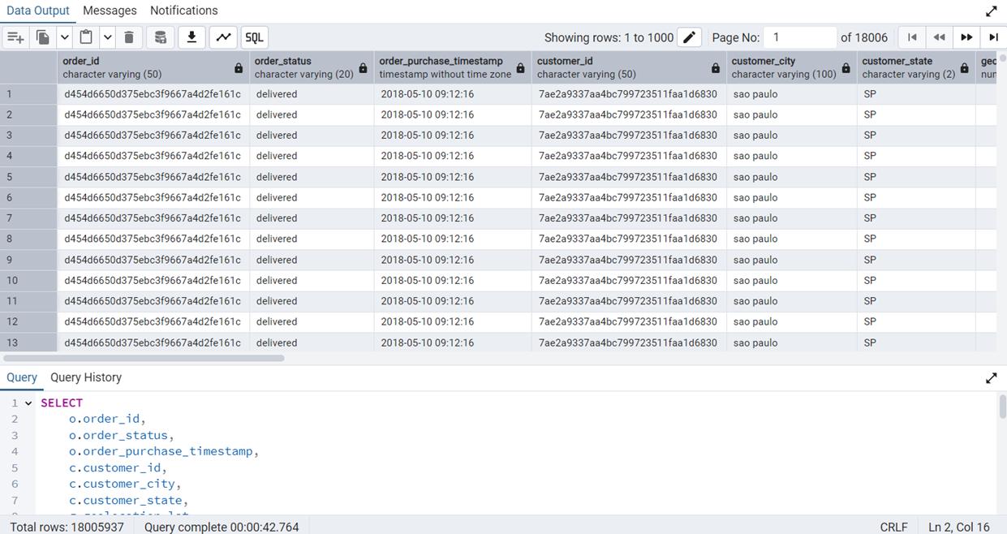1007x534 pixels.
Task: Open the Notifications tab
Action: (184, 11)
